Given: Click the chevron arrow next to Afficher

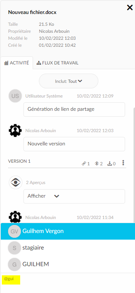Looking at the screenshot, I should tap(56, 196).
